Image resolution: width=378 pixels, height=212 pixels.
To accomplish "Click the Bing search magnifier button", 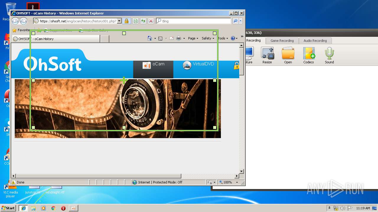I will point(235,21).
